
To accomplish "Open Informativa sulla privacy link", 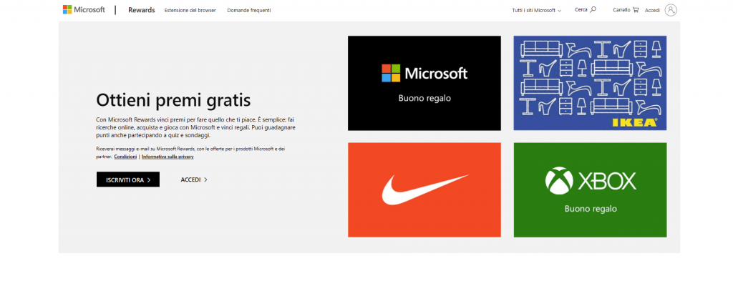I will click(168, 157).
